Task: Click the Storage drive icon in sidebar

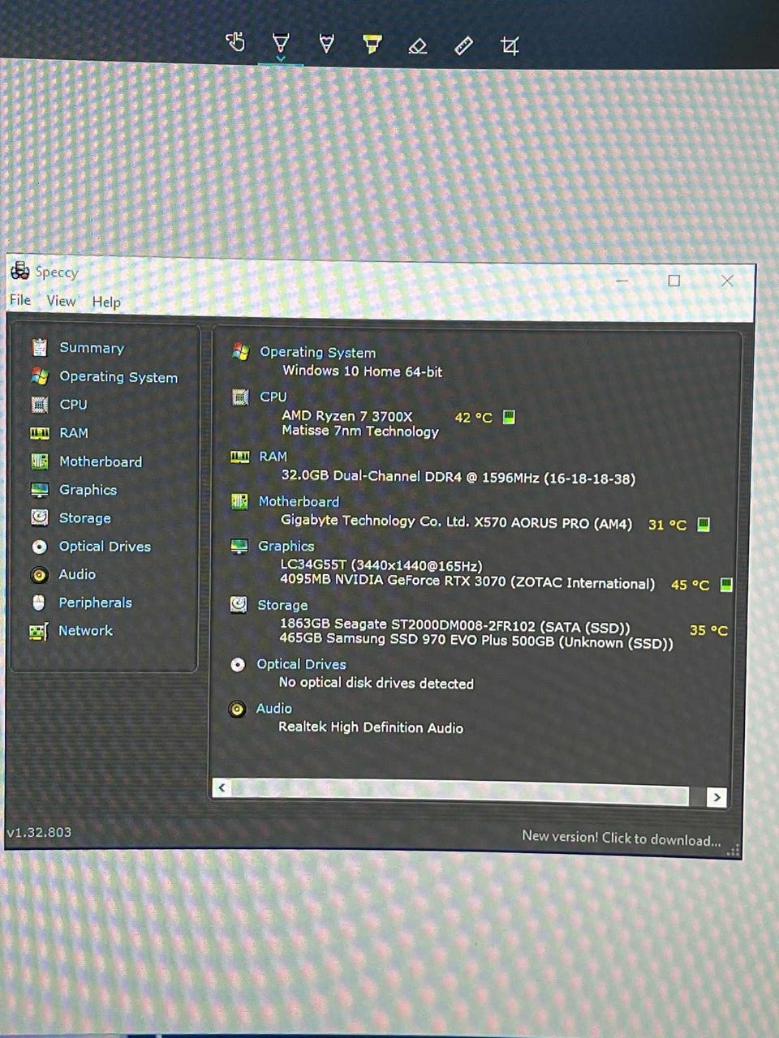Action: point(39,517)
